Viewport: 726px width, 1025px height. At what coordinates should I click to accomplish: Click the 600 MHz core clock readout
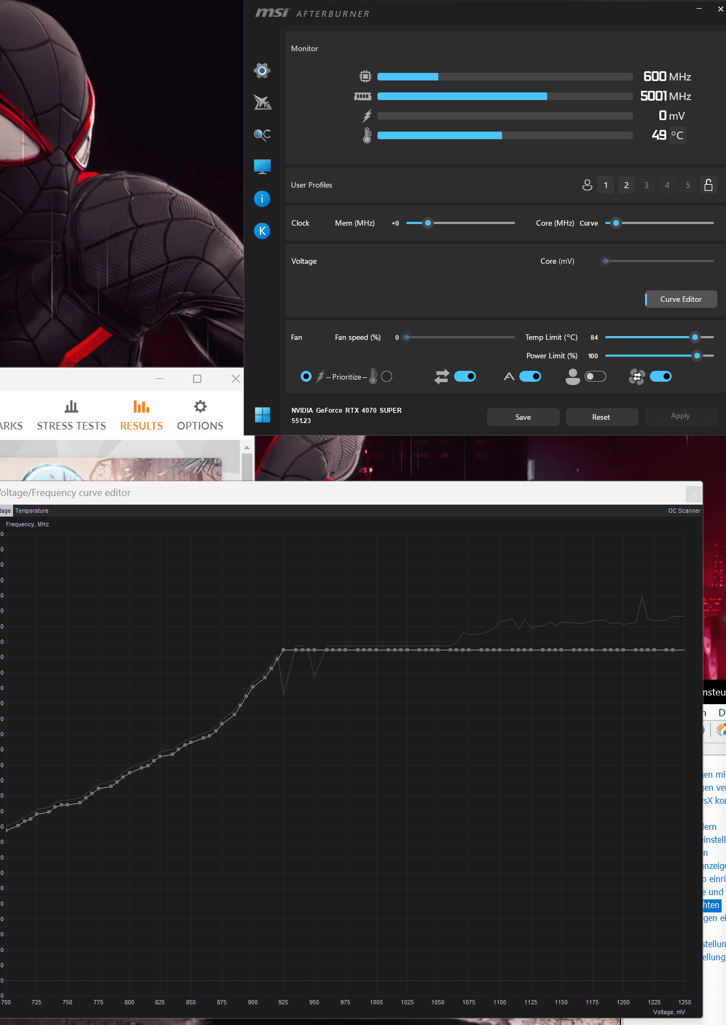click(x=667, y=77)
